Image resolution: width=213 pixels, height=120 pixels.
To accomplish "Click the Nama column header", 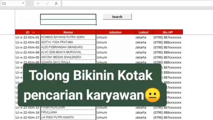I will pos(68,32).
